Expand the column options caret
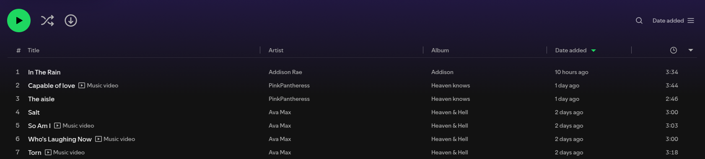Image resolution: width=705 pixels, height=159 pixels. point(691,50)
